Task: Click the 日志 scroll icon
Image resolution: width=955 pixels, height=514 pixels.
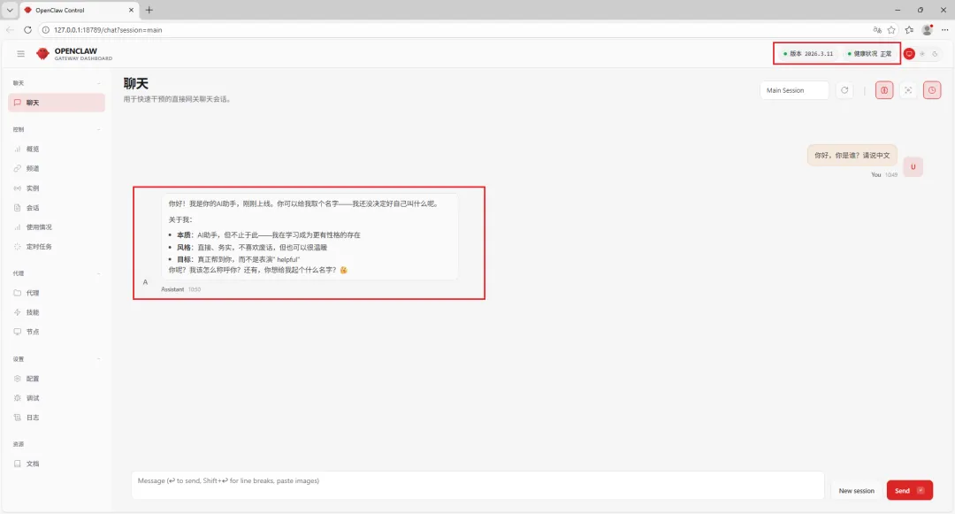Action: [x=17, y=418]
